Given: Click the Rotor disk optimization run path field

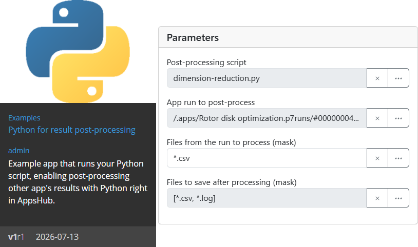Looking at the screenshot, I should coord(267,118).
